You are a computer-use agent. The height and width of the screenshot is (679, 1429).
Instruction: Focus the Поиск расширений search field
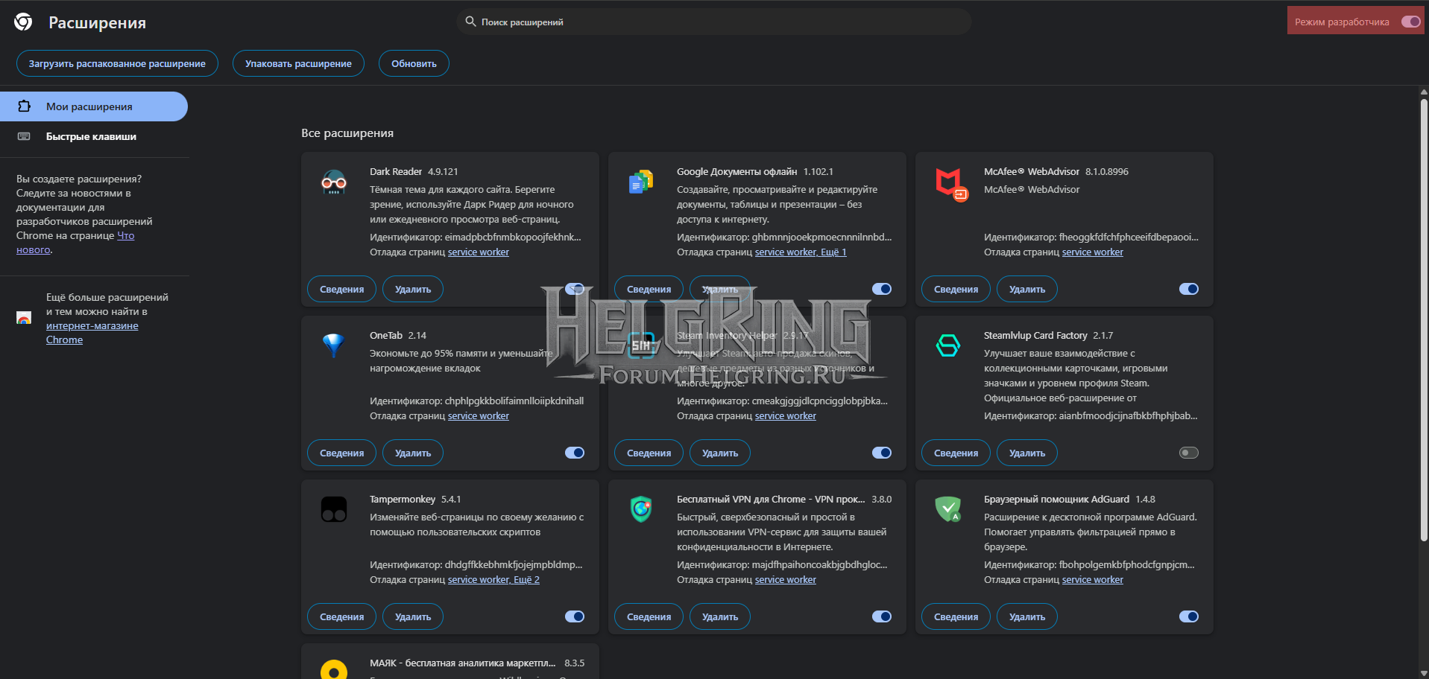pyautogui.click(x=713, y=22)
